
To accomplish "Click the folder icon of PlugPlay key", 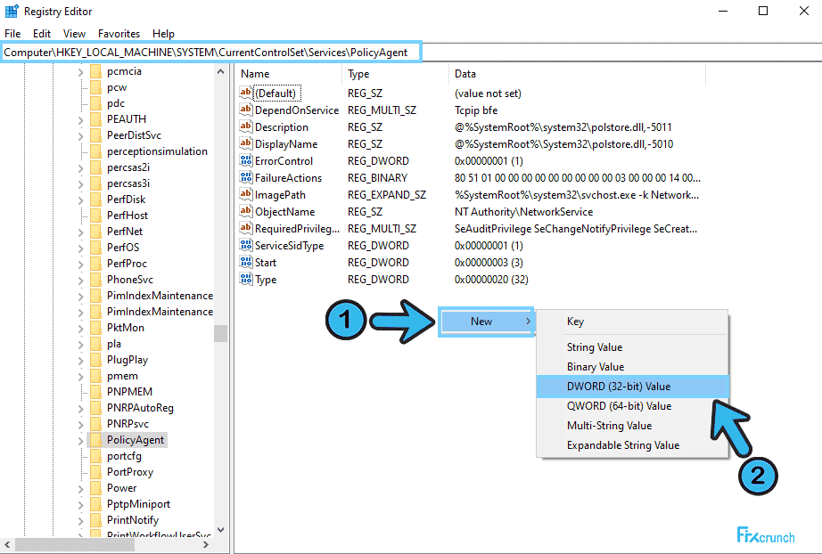I will (x=95, y=360).
